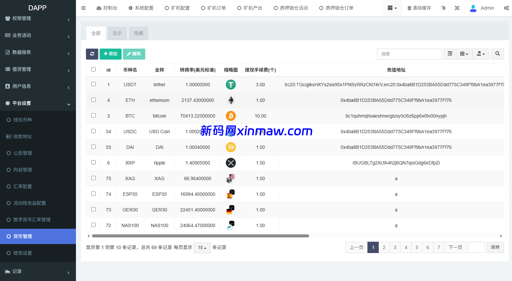
Task: Click the search magnifier icon button
Action: coord(497,54)
